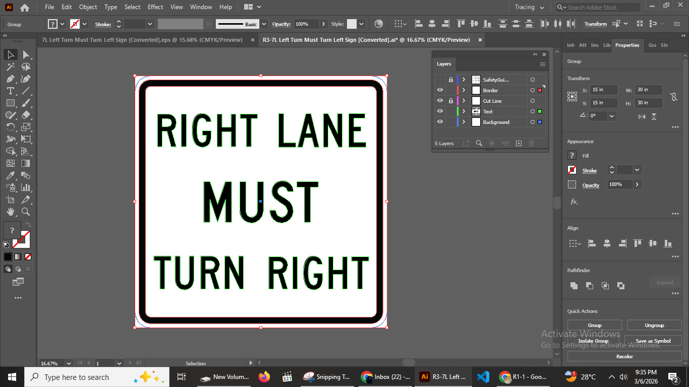Select the Hand tool
The height and width of the screenshot is (387, 689).
point(10,212)
